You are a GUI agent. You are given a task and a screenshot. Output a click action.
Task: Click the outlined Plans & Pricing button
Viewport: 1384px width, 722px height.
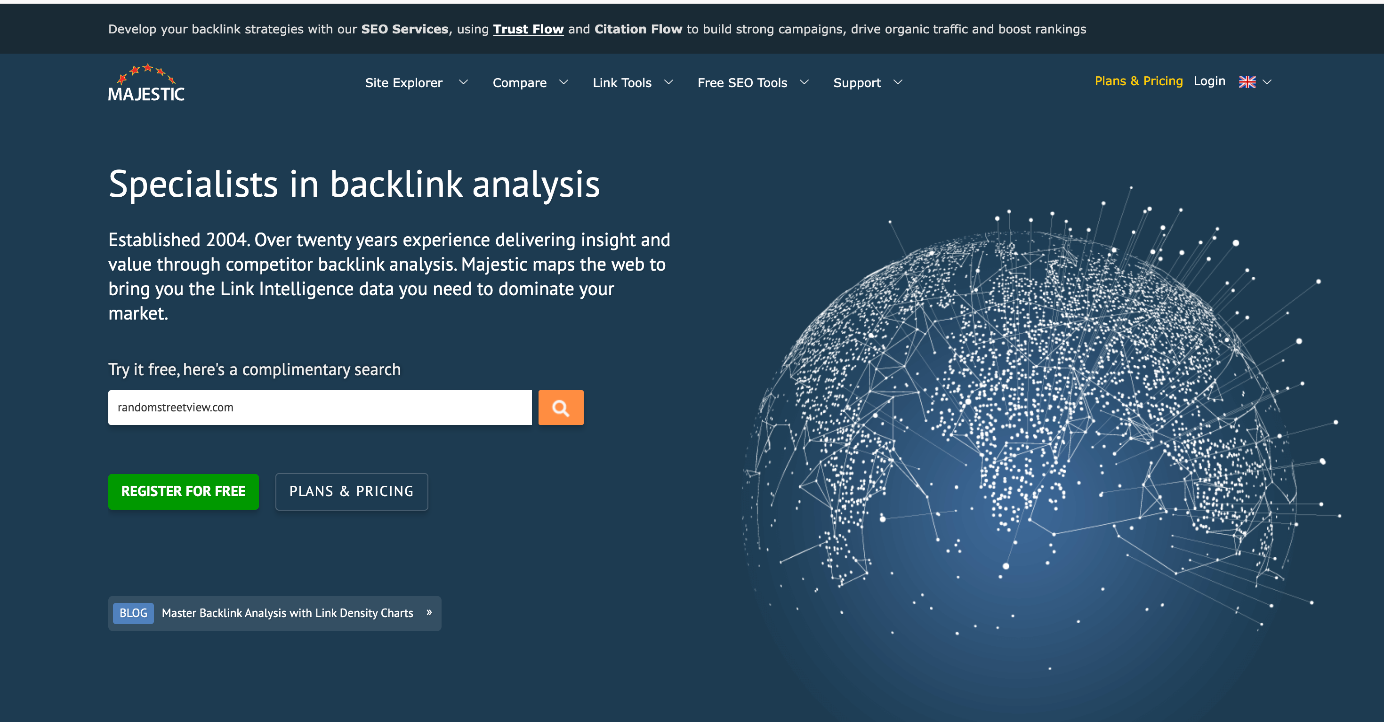tap(351, 491)
